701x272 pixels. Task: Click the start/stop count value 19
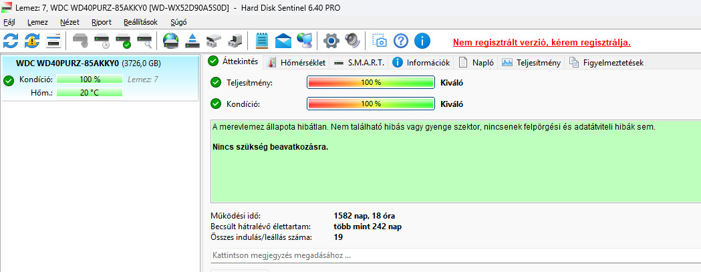pyautogui.click(x=338, y=237)
